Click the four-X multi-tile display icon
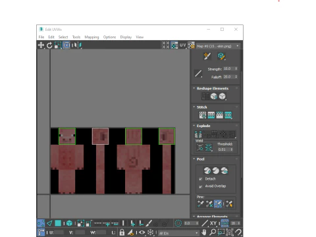 click(x=166, y=45)
